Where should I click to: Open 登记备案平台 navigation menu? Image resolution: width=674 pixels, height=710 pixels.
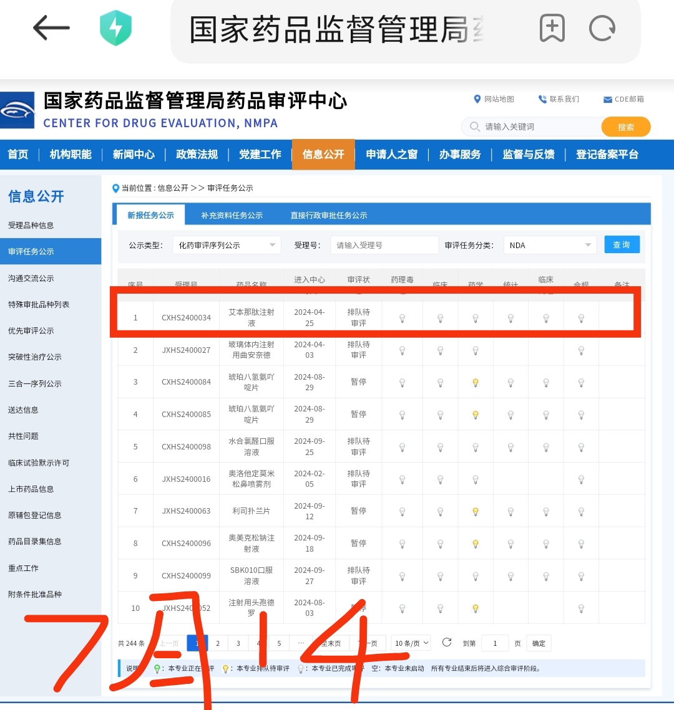pyautogui.click(x=607, y=155)
